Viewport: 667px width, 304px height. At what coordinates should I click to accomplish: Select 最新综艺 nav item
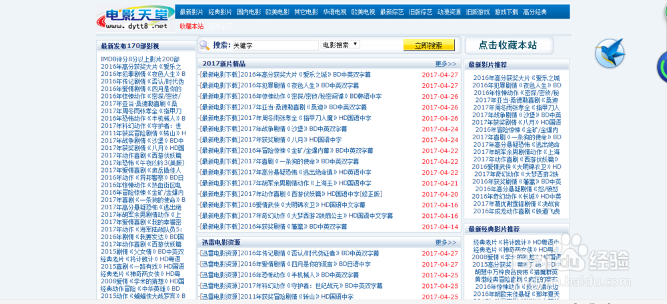[392, 12]
